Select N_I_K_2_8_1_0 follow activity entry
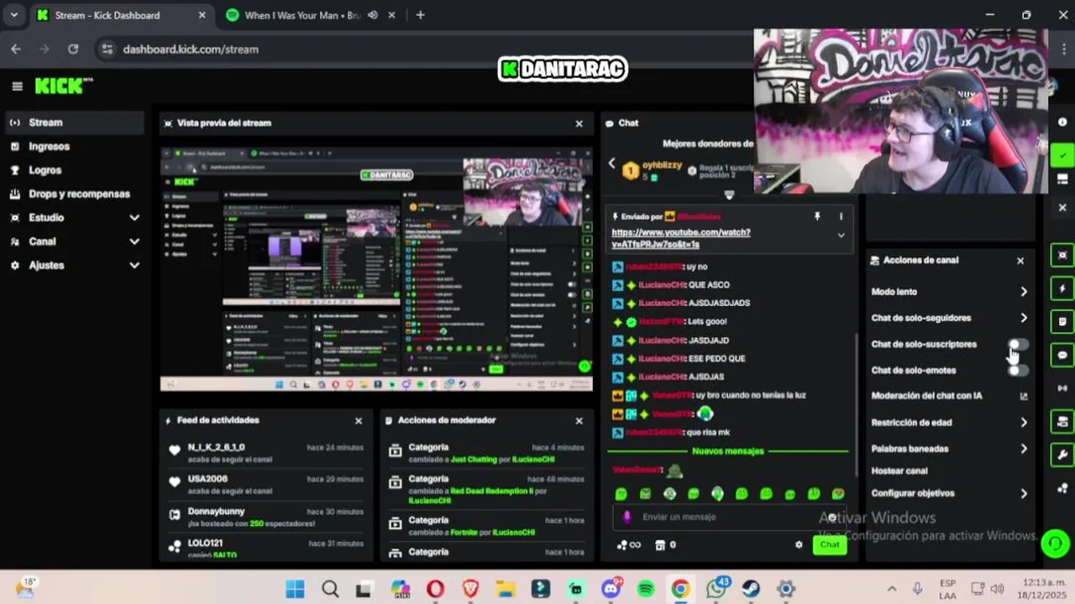Image resolution: width=1075 pixels, height=604 pixels. point(265,452)
